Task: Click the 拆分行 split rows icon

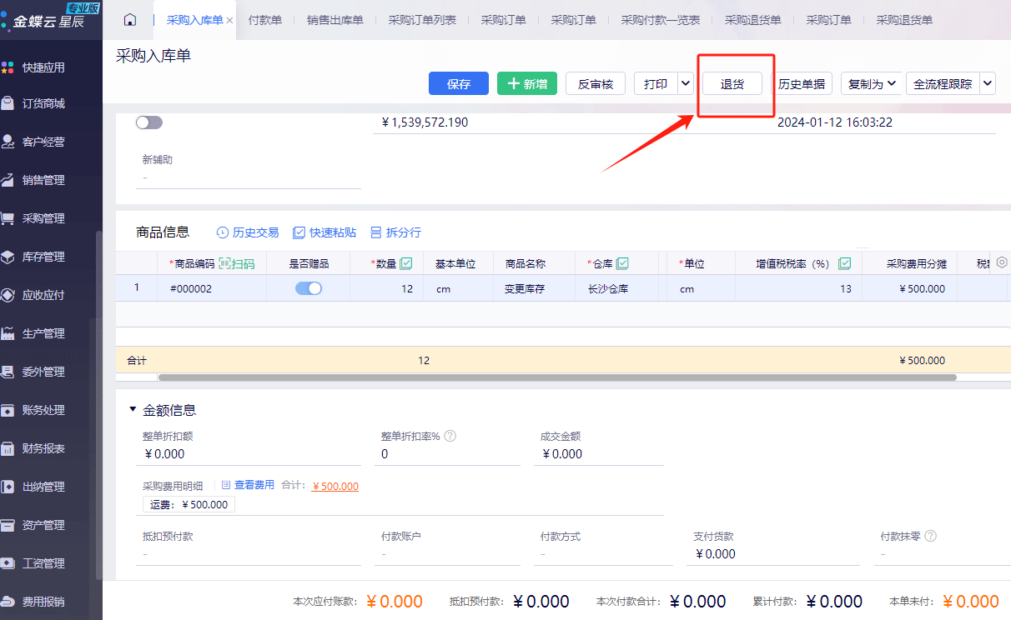Action: (376, 232)
